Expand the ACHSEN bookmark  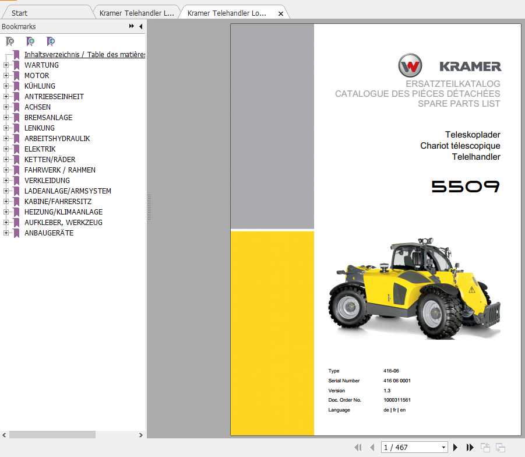[x=6, y=107]
